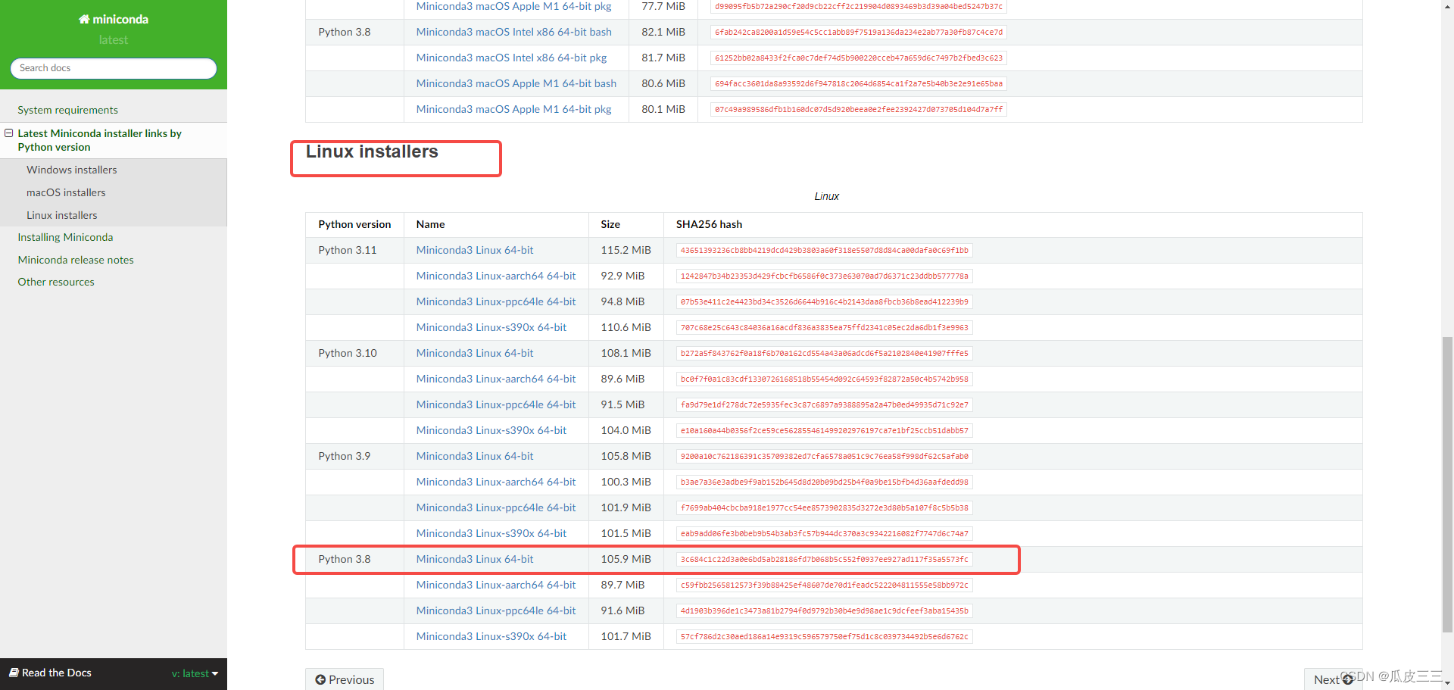Image resolution: width=1454 pixels, height=690 pixels.
Task: Select the SHA256 hash starting with 3c684c1c
Action: click(x=824, y=559)
